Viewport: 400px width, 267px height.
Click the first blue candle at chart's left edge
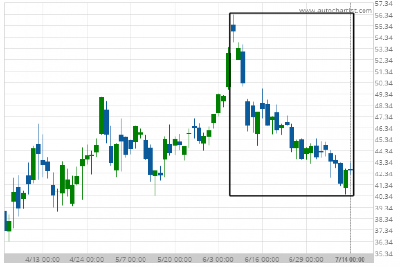(x=6, y=221)
